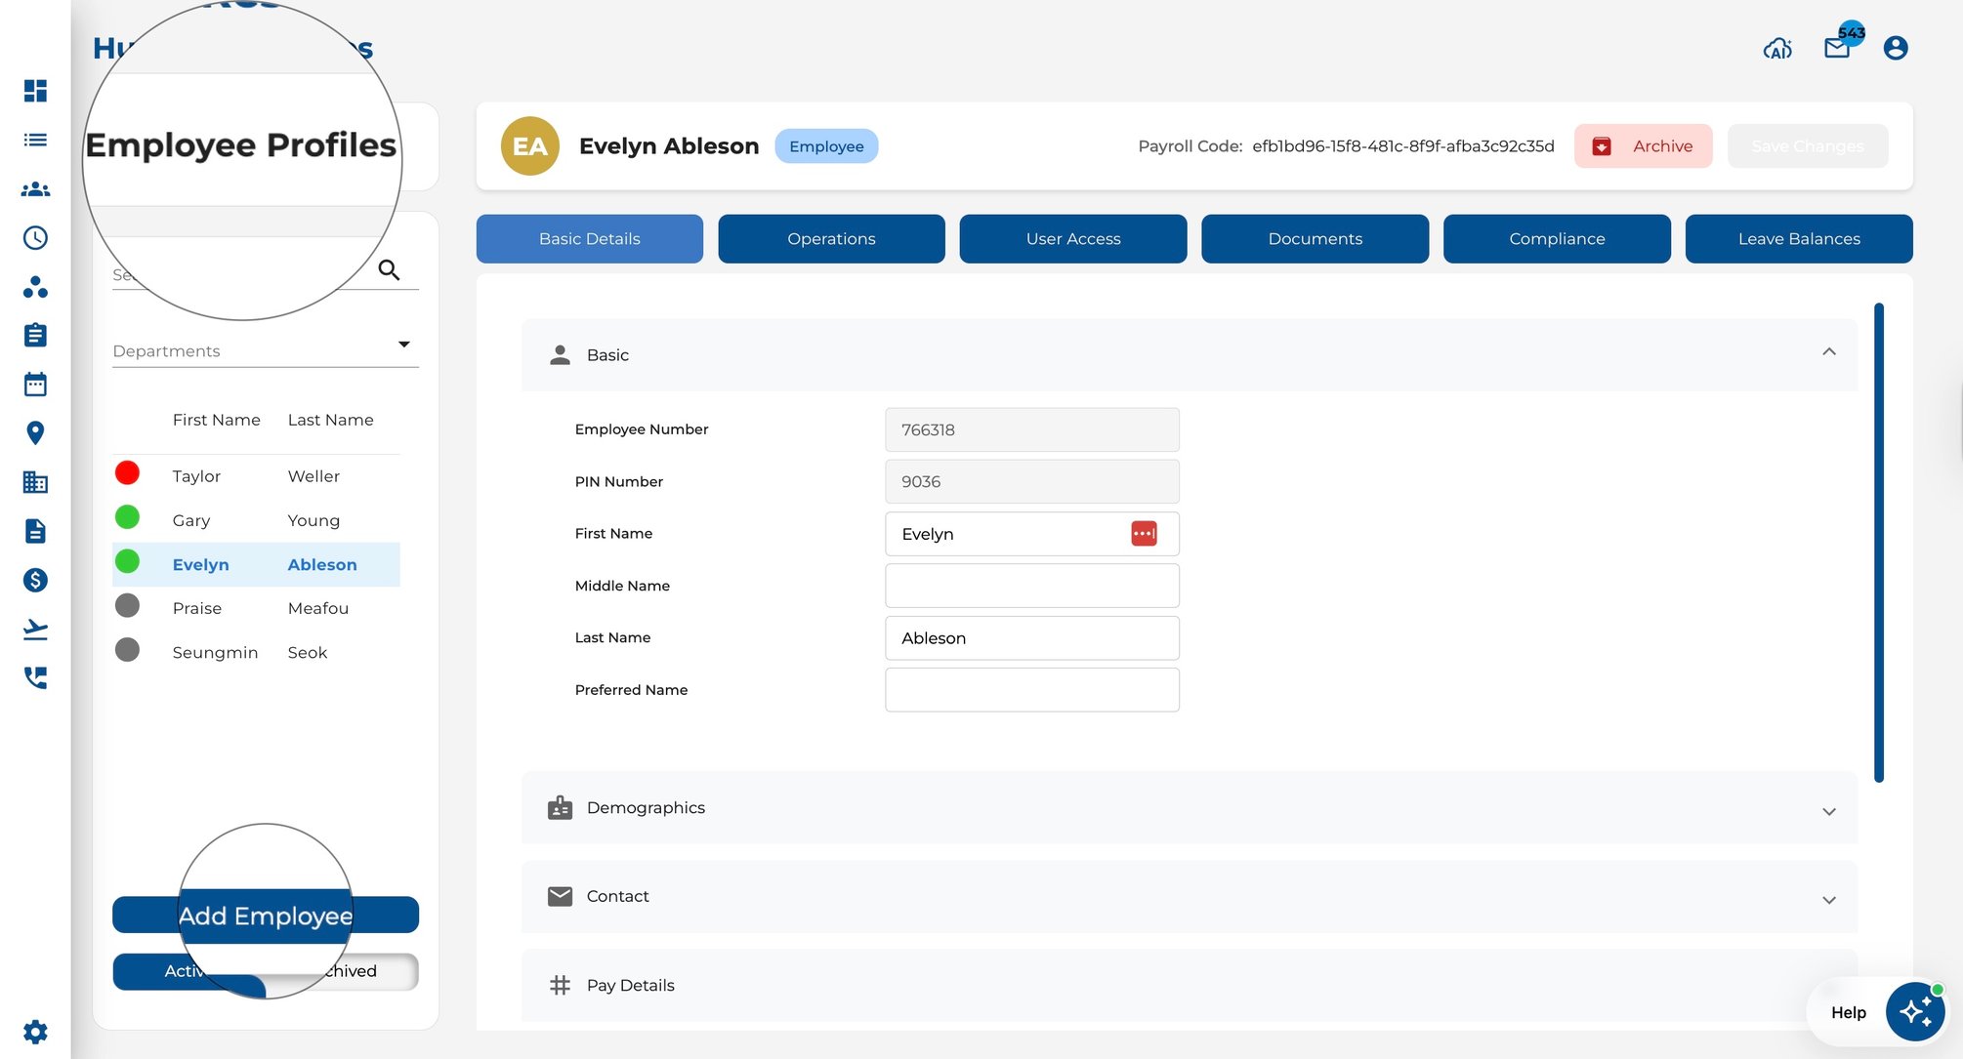This screenshot has height=1059, width=1963.
Task: Focus the Preferred Name input field
Action: click(x=1032, y=690)
